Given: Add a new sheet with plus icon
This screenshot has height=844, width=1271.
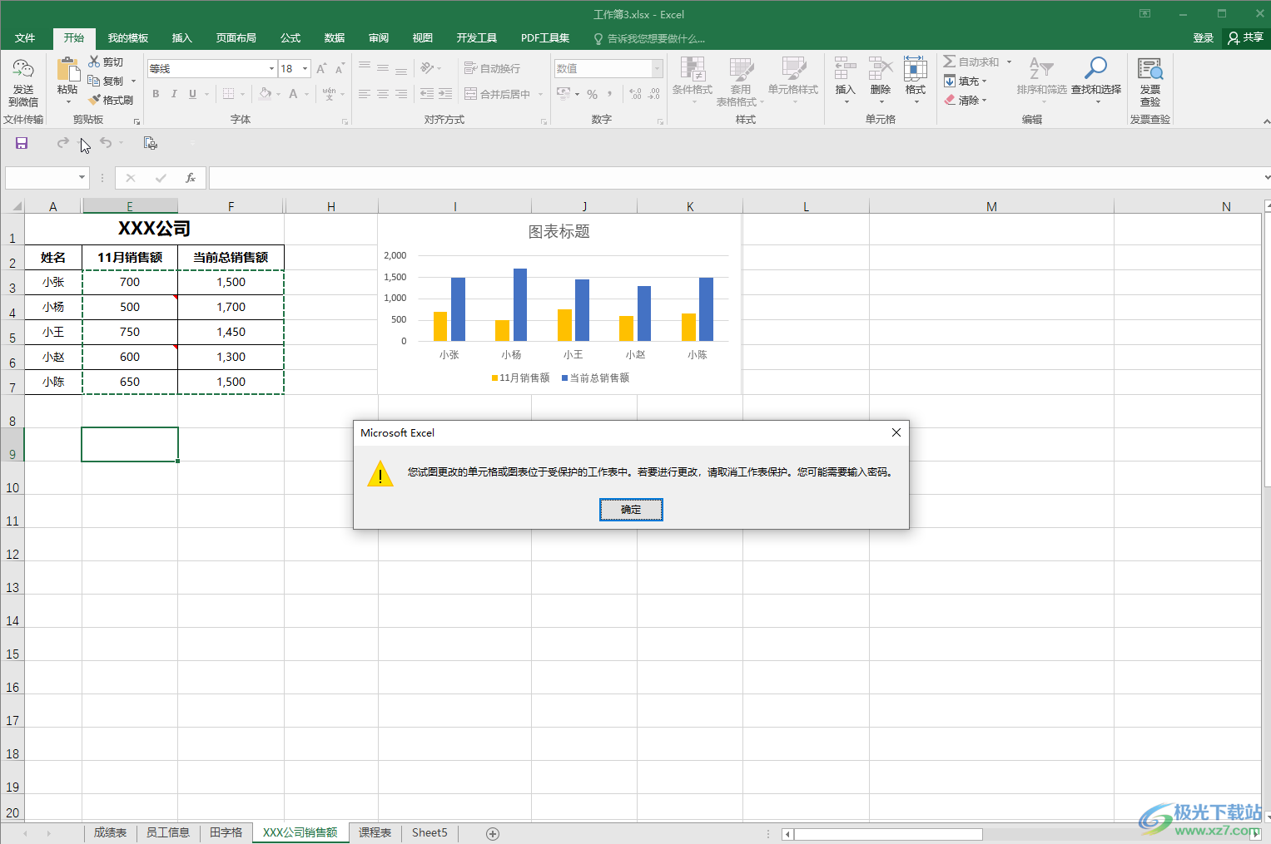Looking at the screenshot, I should point(493,833).
